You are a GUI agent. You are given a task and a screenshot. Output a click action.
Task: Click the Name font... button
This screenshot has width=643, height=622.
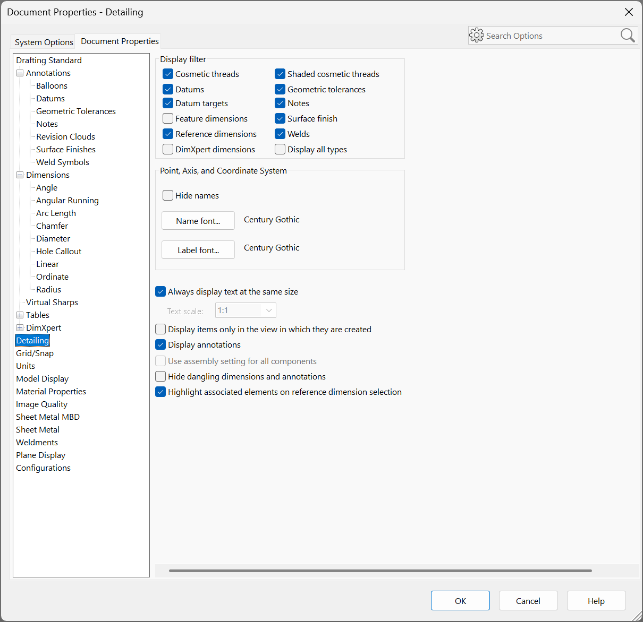(198, 221)
